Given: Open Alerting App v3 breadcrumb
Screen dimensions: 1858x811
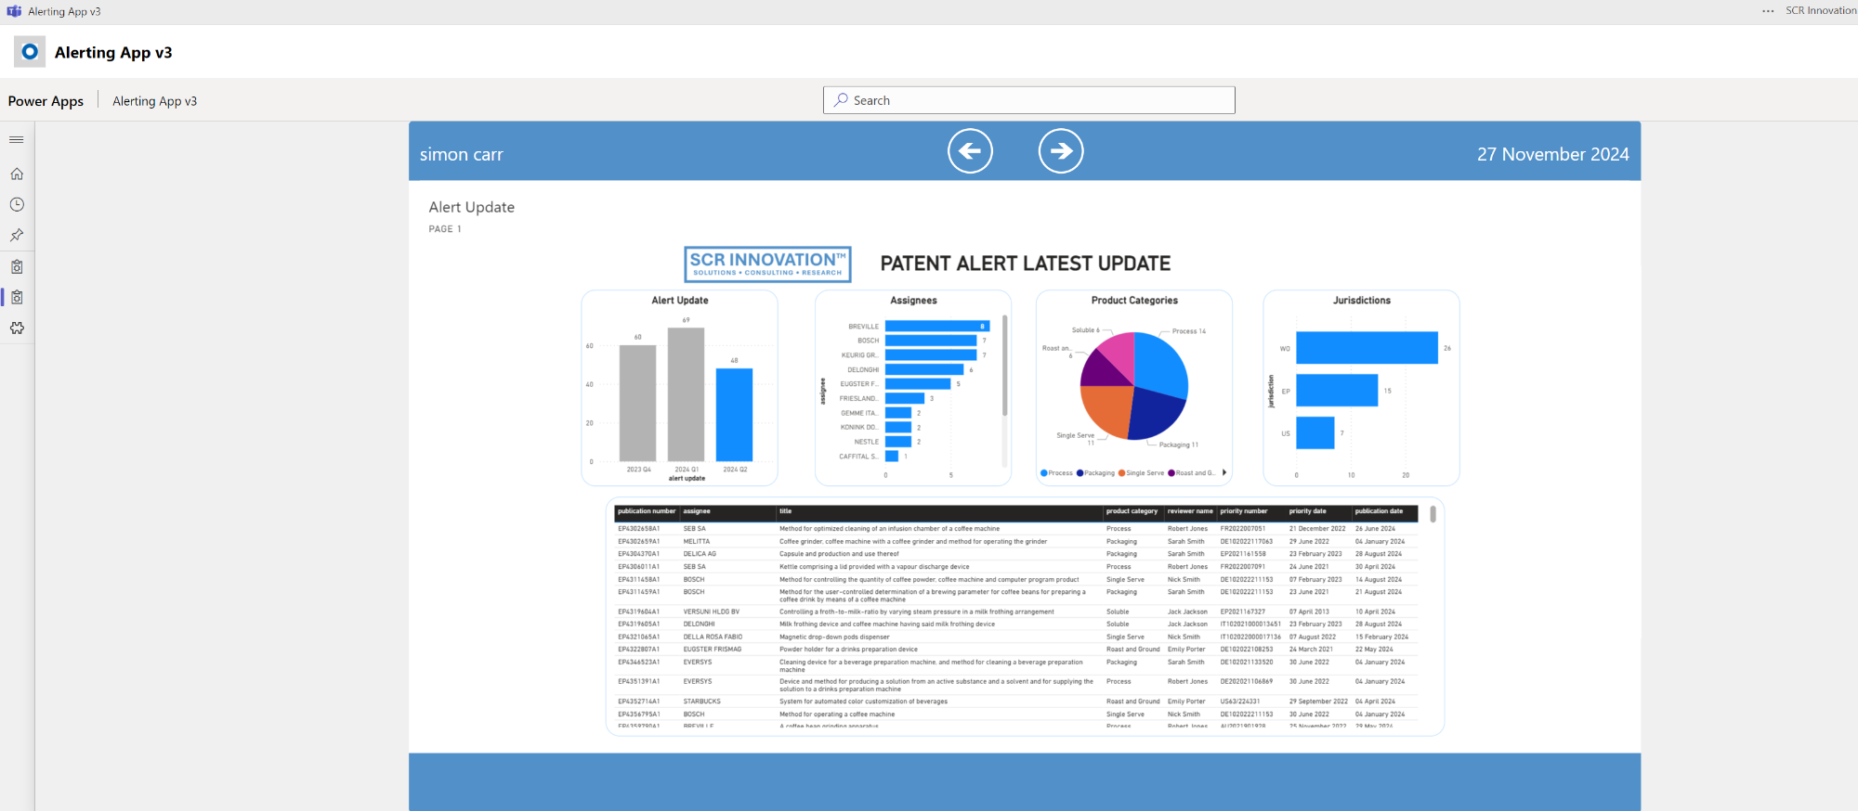Looking at the screenshot, I should [155, 101].
